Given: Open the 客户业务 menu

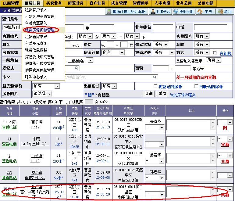Looking at the screenshot, I should [97, 3].
